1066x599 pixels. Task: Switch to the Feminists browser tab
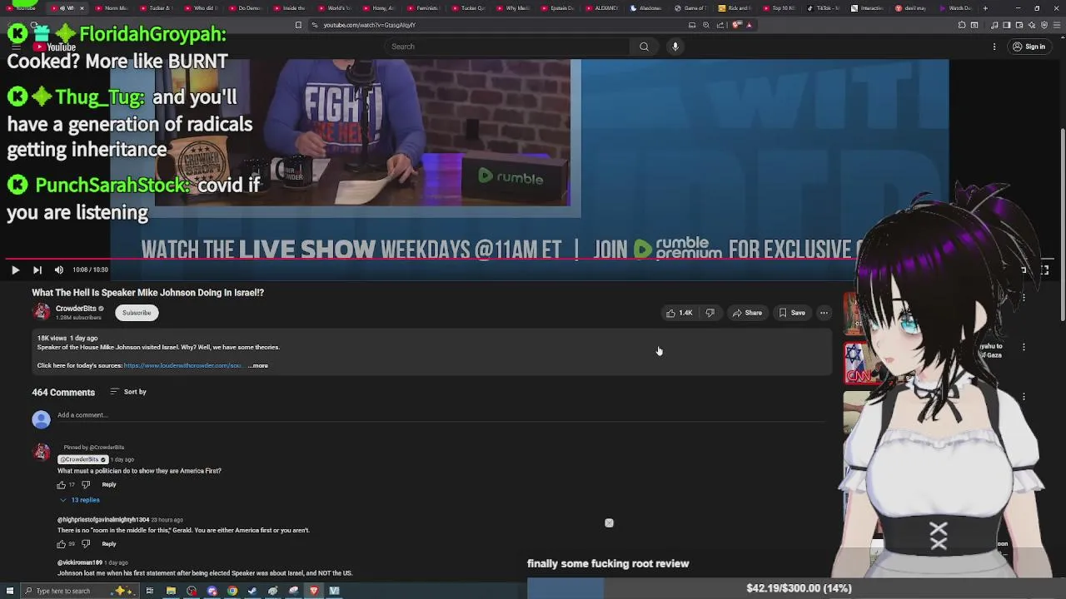423,8
